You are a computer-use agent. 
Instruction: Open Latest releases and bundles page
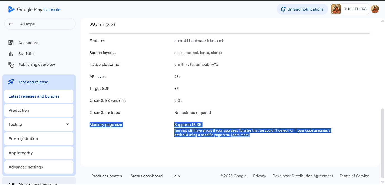click(34, 96)
